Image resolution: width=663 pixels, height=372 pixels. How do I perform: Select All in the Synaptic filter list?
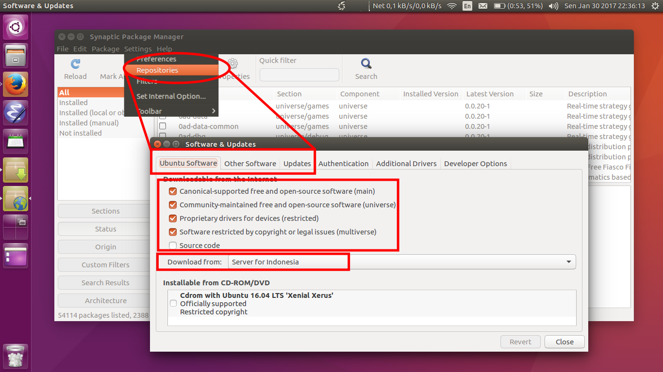(105, 93)
